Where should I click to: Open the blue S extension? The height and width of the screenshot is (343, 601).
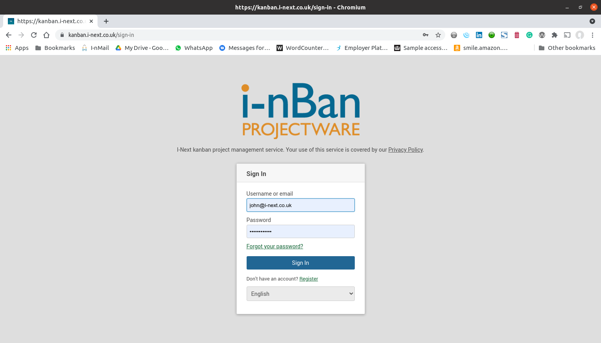tap(504, 35)
